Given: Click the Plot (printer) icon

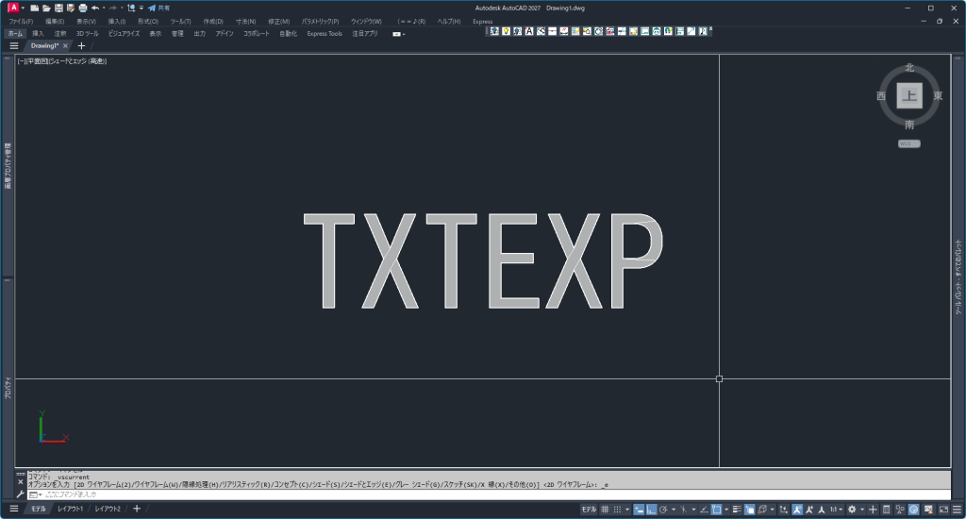Looking at the screenshot, I should pos(83,8).
